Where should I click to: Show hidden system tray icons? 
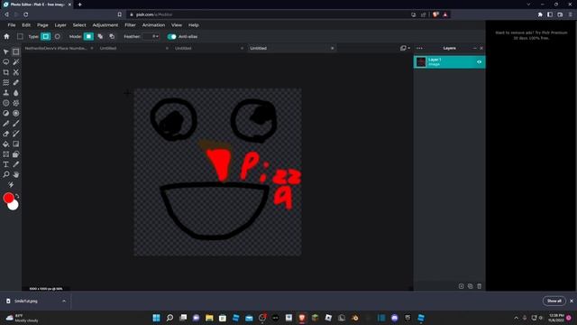(516, 318)
